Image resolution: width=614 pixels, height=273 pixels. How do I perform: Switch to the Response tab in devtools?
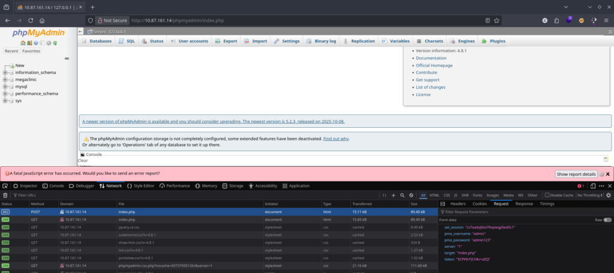click(x=523, y=203)
